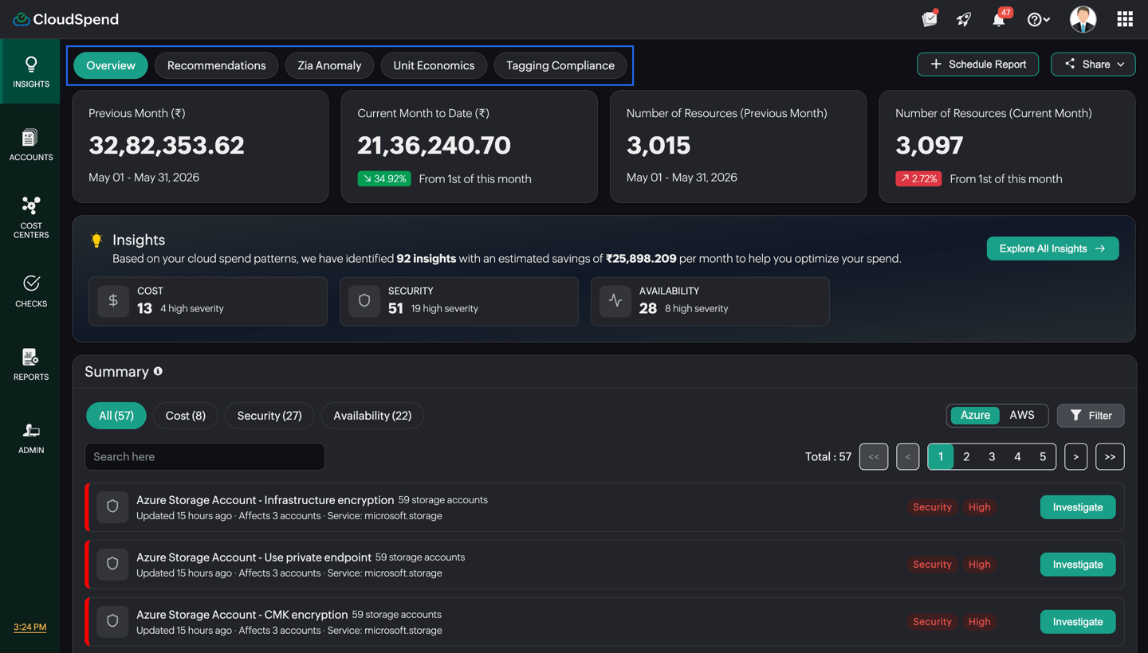This screenshot has height=653, width=1148.
Task: Click the shield icon in the Security card
Action: click(x=364, y=301)
